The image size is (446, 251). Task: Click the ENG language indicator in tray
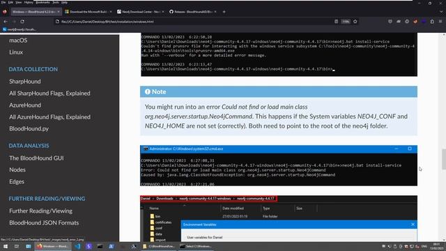click(424, 246)
